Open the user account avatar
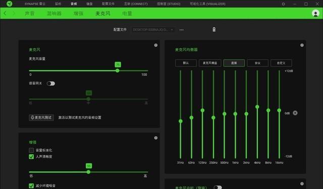The image size is (323, 189). [315, 14]
